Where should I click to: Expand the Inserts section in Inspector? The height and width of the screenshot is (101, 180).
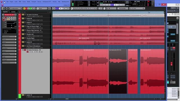(x=9, y=42)
